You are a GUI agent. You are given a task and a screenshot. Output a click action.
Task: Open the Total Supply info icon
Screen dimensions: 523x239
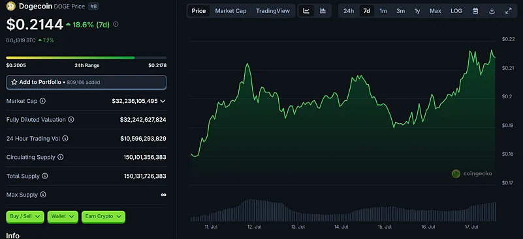44,176
